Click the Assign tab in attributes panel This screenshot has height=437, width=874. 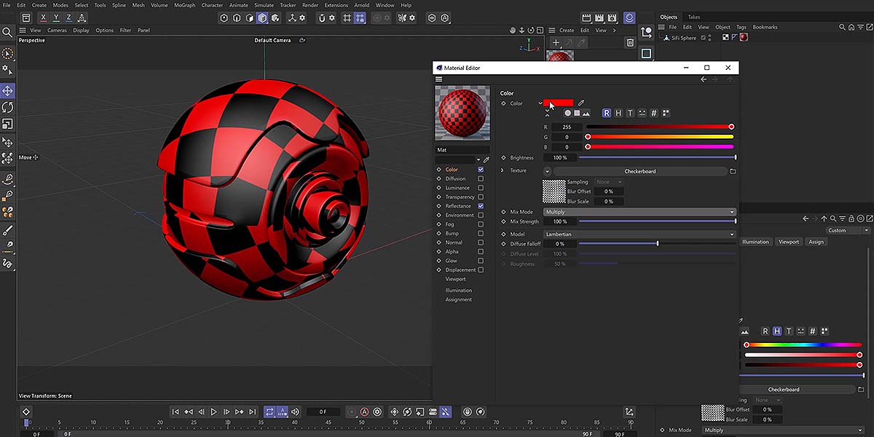click(816, 242)
